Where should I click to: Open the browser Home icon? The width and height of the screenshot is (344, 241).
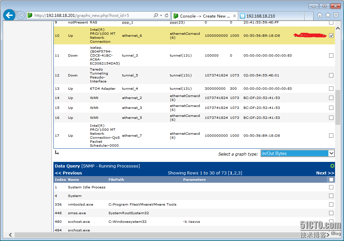pyautogui.click(x=320, y=15)
